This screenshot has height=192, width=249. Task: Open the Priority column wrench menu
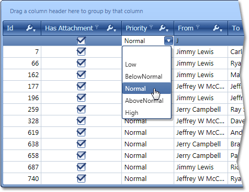pyautogui.click(x=164, y=28)
